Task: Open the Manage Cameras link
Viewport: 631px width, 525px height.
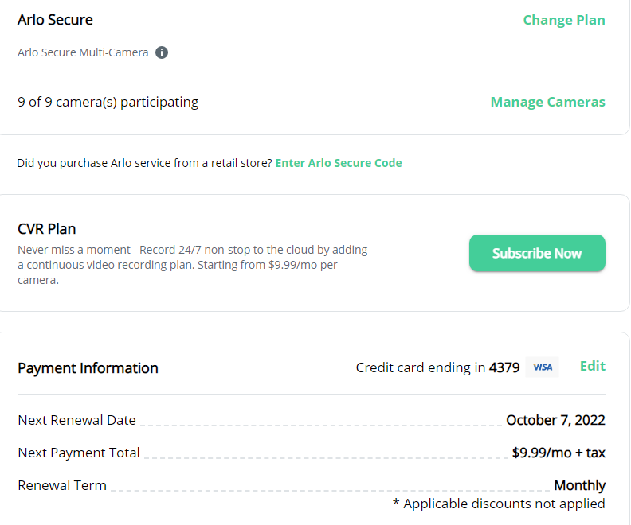Action: point(547,102)
